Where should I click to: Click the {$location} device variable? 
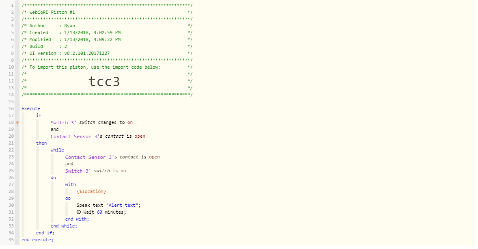(x=91, y=191)
